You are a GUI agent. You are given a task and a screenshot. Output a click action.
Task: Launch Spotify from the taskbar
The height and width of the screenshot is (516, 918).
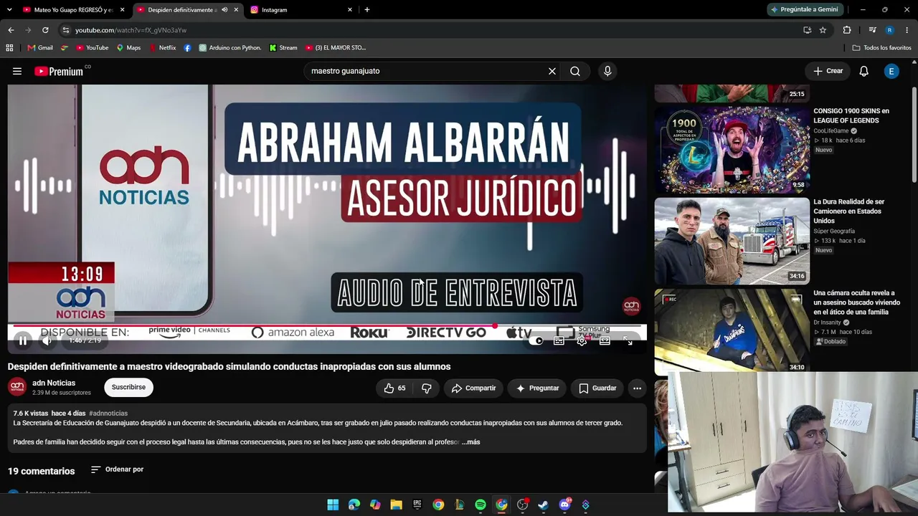[x=481, y=505]
